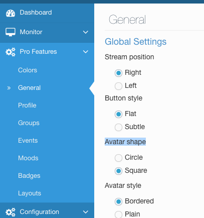Choose Subtle button style
Screen dimensions: 204x218
[x=118, y=127]
